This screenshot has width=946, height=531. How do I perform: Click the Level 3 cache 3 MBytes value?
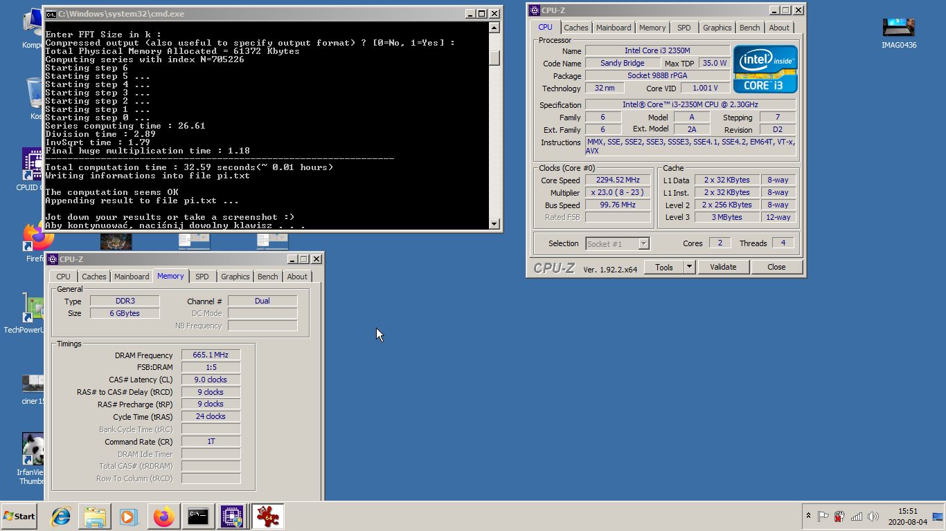(x=727, y=217)
